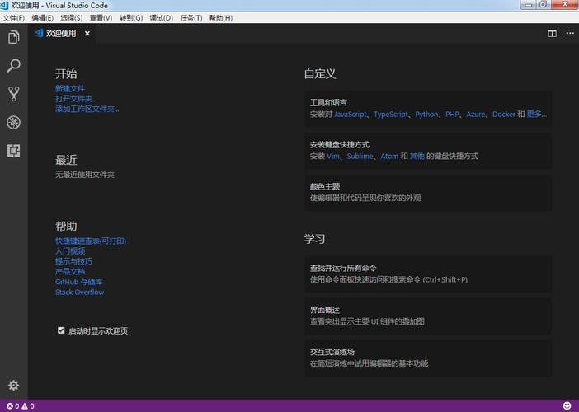The height and width of the screenshot is (412, 579).
Task: Click the TypeScript language link
Action: point(391,115)
